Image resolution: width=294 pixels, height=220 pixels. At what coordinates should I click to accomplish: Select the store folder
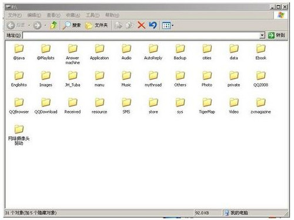(153, 106)
